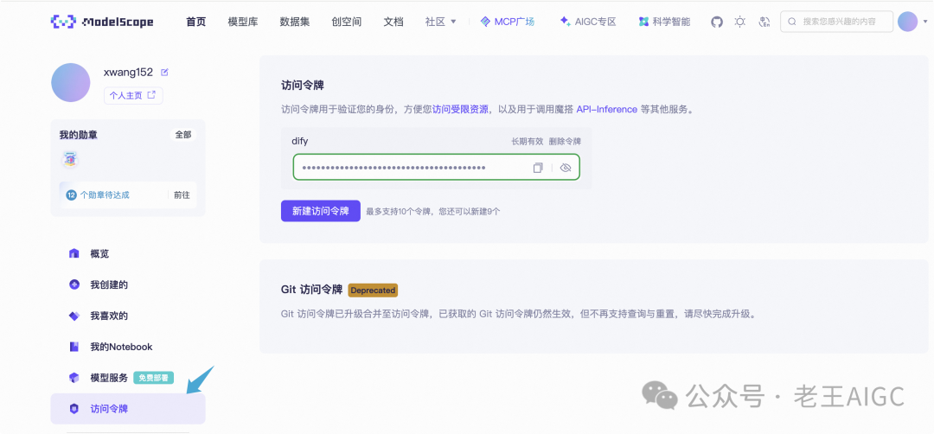Open the API-Inference link
This screenshot has height=434, width=934.
[x=606, y=110]
